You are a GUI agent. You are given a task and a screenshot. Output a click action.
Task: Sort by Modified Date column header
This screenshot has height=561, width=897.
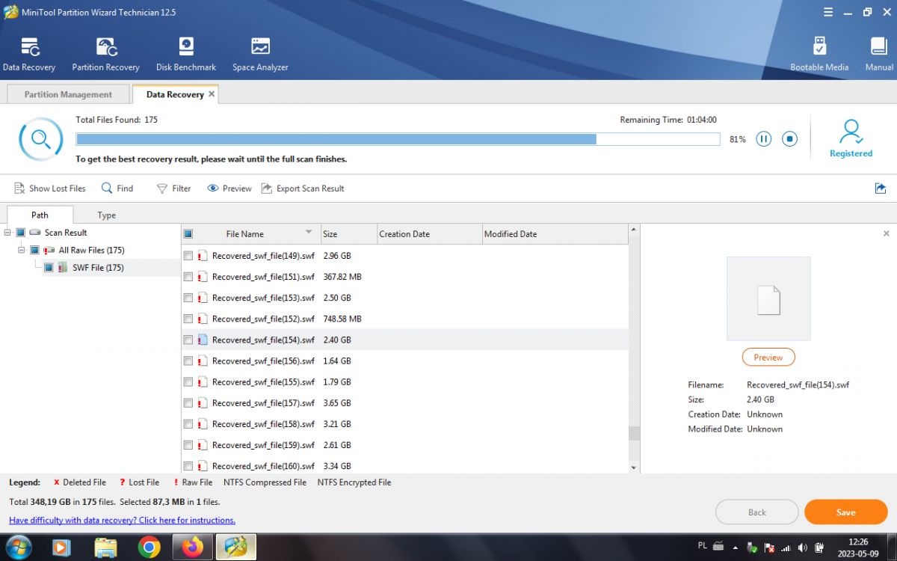[x=555, y=234]
